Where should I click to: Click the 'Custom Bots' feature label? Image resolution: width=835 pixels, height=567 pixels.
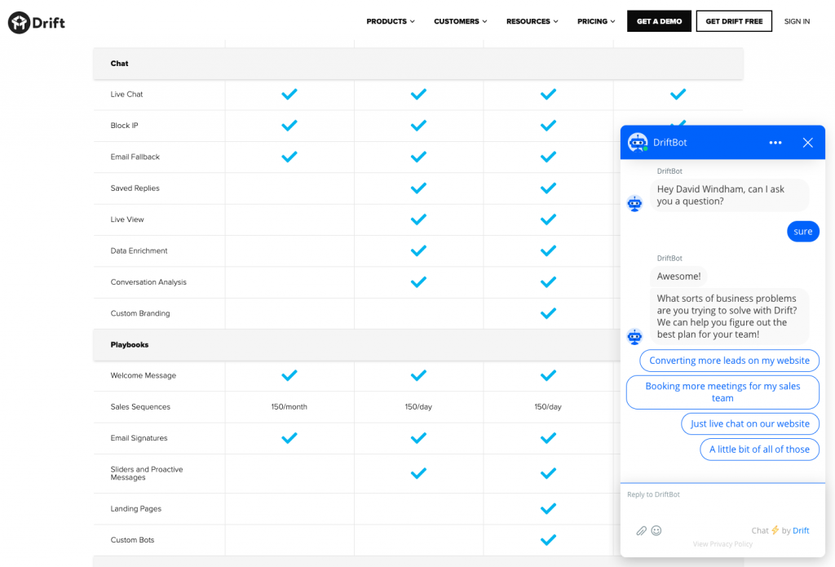pyautogui.click(x=132, y=540)
